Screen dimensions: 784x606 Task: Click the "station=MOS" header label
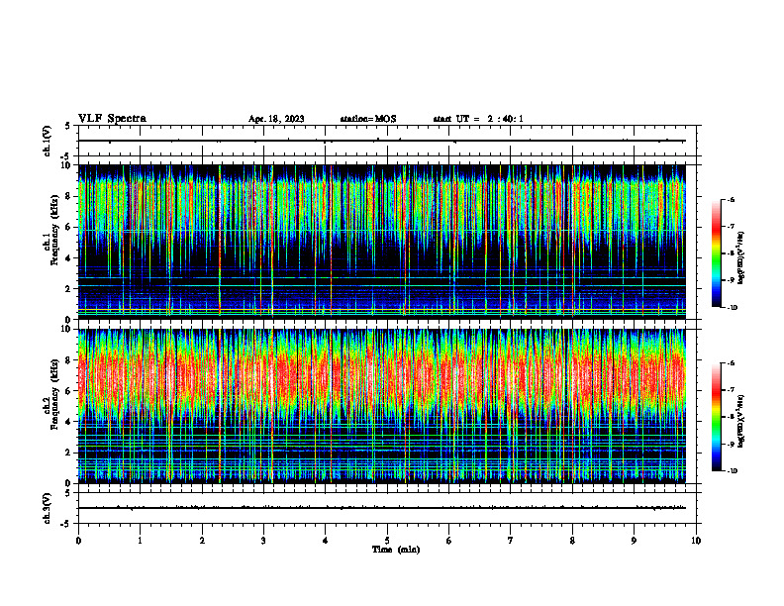pyautogui.click(x=368, y=119)
